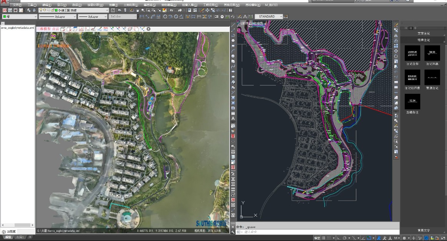Click the linear dimension icon

click(142, 17)
